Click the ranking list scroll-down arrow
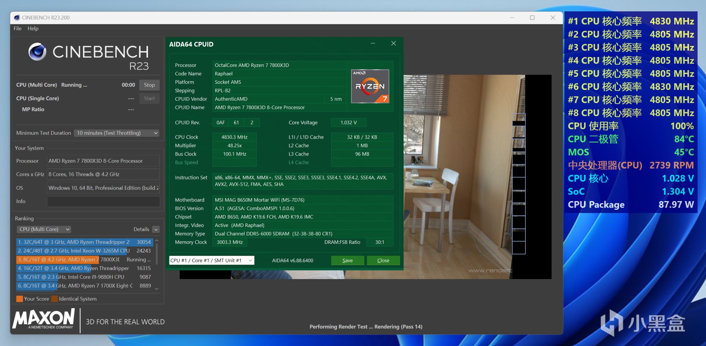The width and height of the screenshot is (706, 346). 157,289
